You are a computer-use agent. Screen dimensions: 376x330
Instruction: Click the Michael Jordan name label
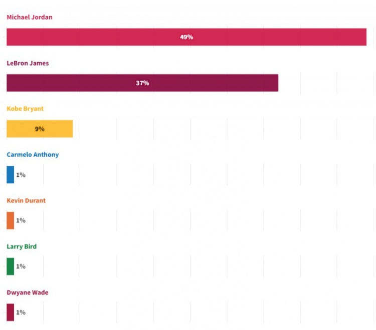[x=30, y=18]
